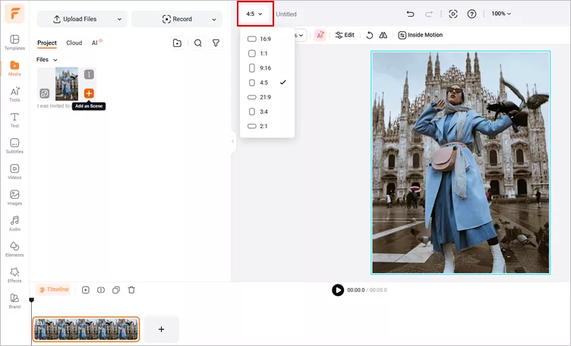Select the image on the canvas
Viewport: 571px width, 346px height.
460,162
